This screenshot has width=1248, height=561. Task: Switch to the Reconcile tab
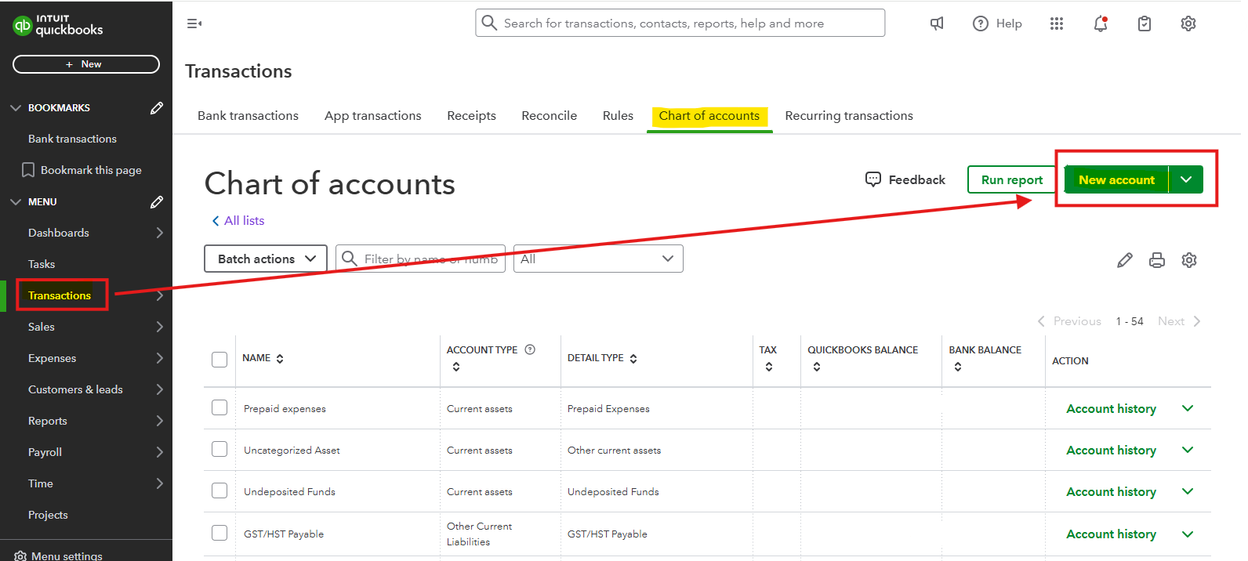tap(549, 116)
